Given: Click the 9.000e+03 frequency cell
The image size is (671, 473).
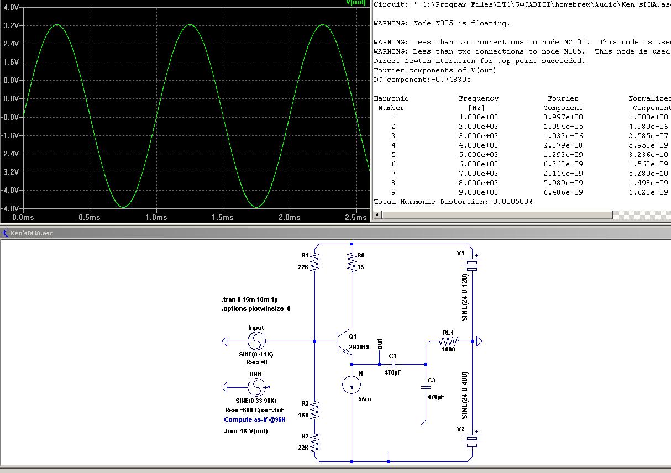Looking at the screenshot, I should pos(479,192).
